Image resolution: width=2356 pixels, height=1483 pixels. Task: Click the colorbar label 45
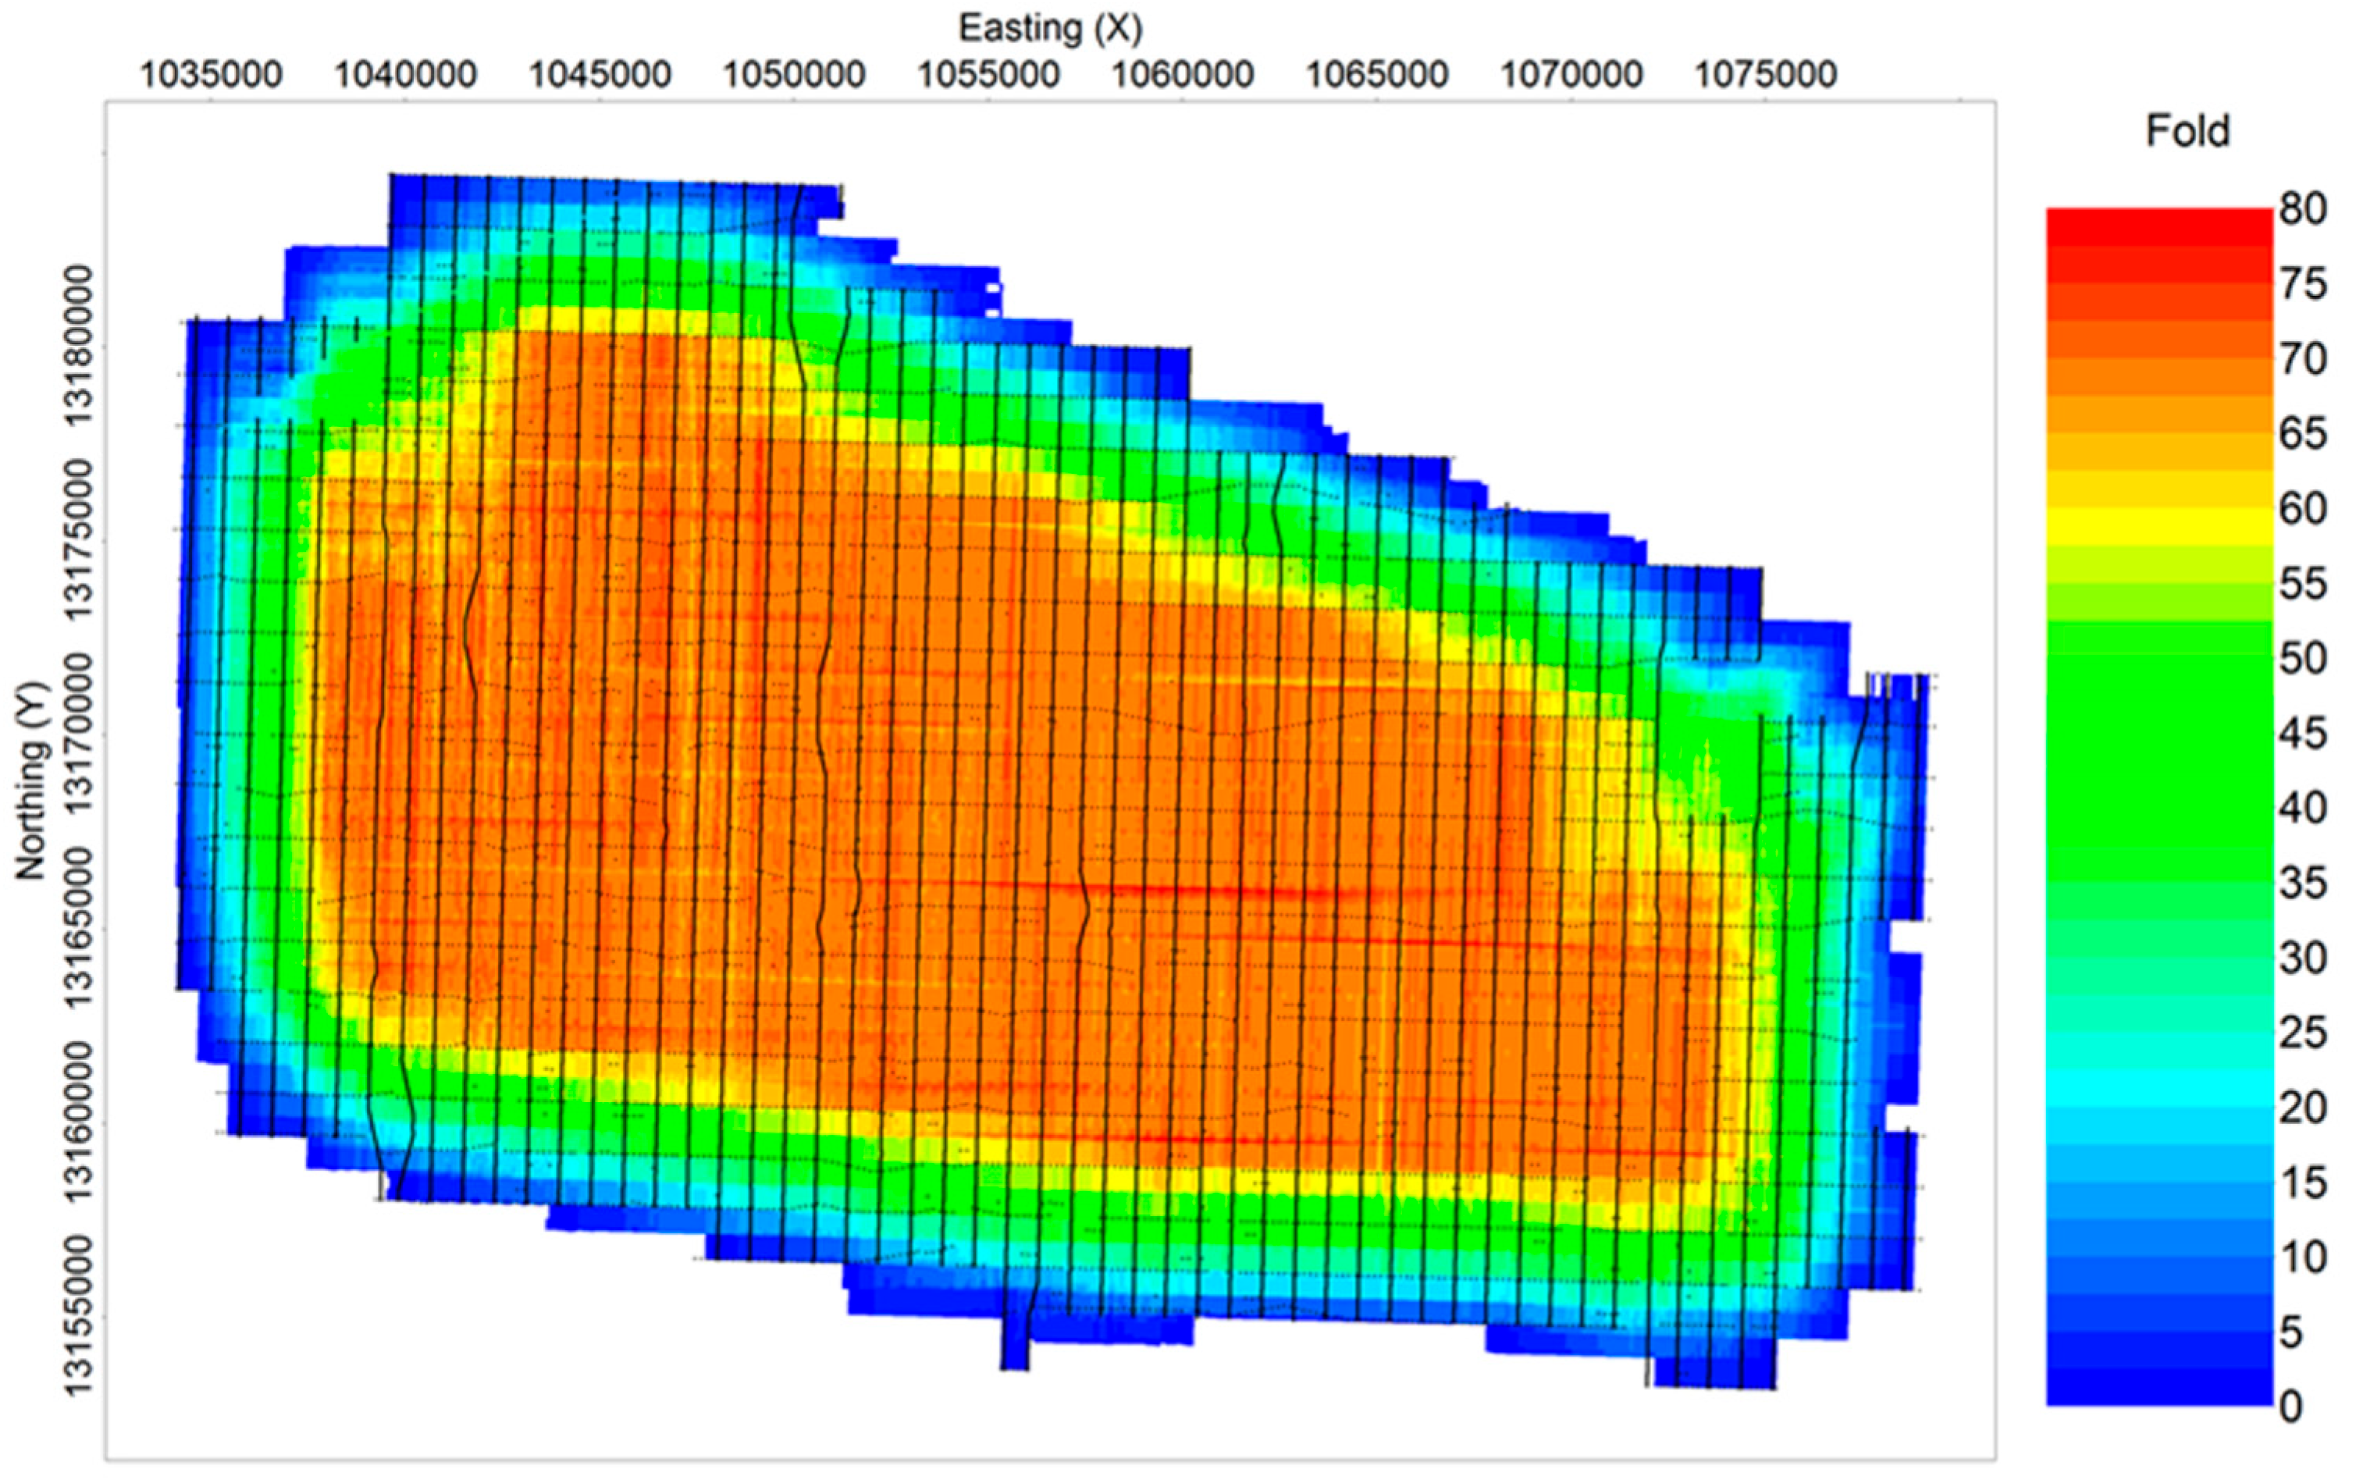(2302, 733)
